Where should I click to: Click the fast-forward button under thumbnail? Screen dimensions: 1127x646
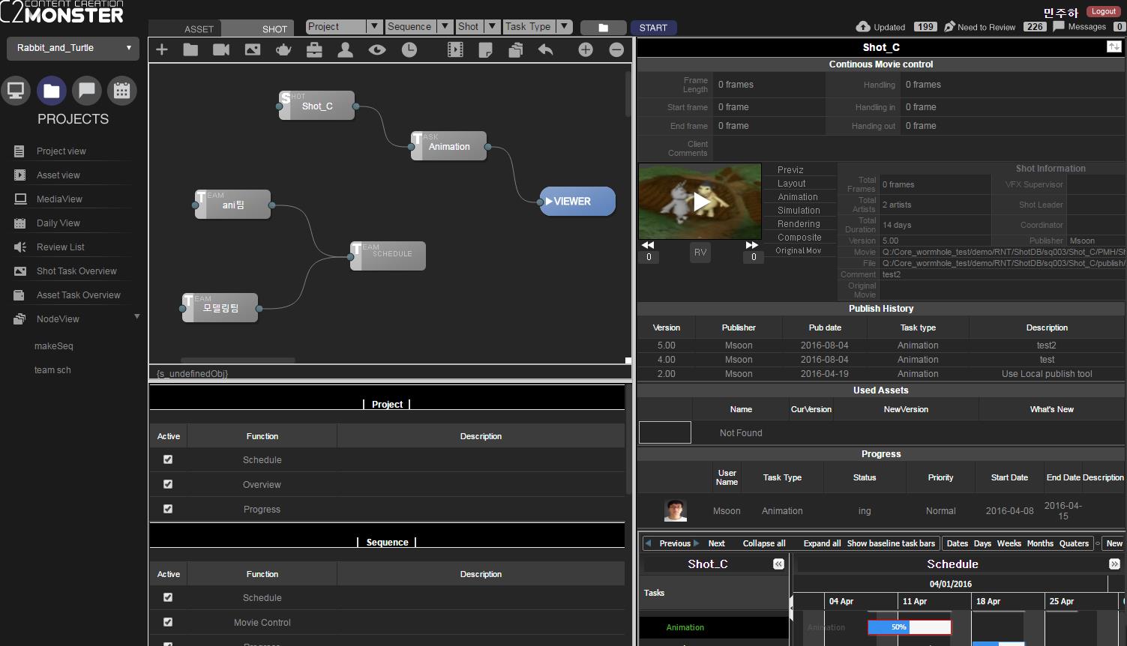pyautogui.click(x=752, y=245)
